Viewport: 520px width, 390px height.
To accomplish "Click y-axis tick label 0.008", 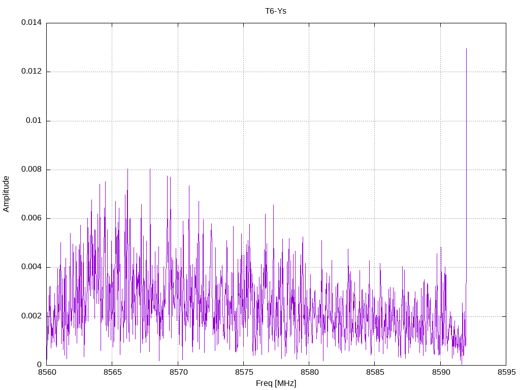I will pyautogui.click(x=31, y=170).
